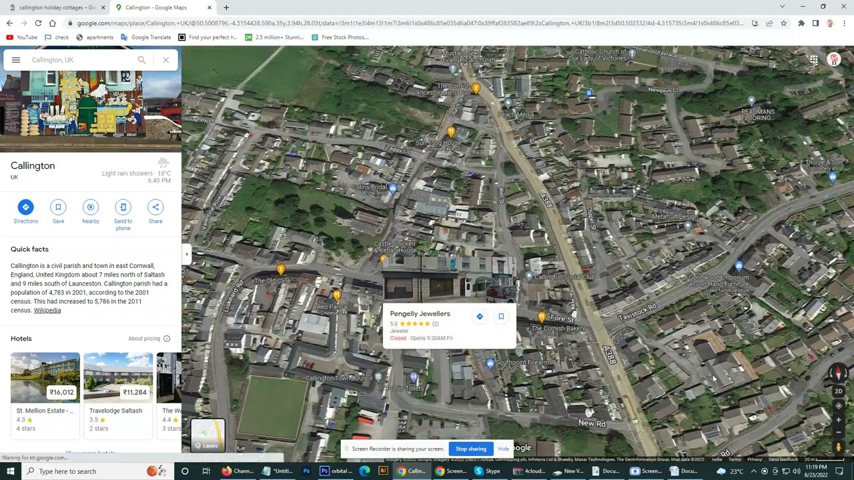Go back in browser history

(9, 23)
